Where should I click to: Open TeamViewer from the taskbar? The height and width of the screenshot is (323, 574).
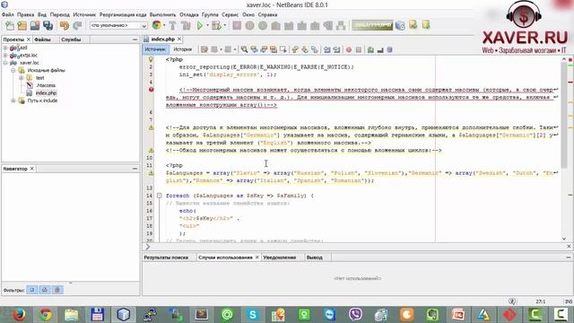point(330,315)
